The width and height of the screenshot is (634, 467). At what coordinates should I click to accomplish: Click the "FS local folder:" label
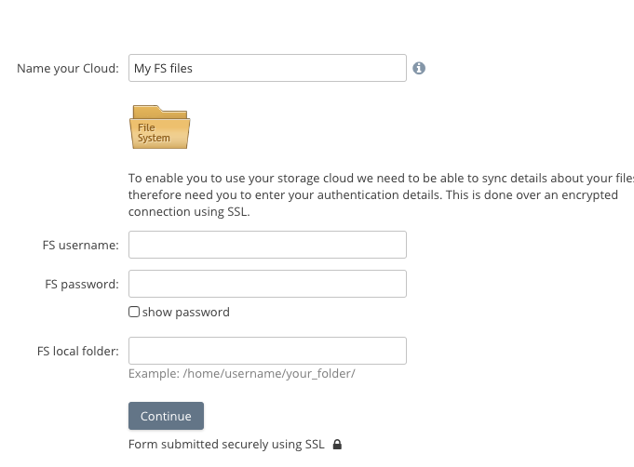click(77, 352)
